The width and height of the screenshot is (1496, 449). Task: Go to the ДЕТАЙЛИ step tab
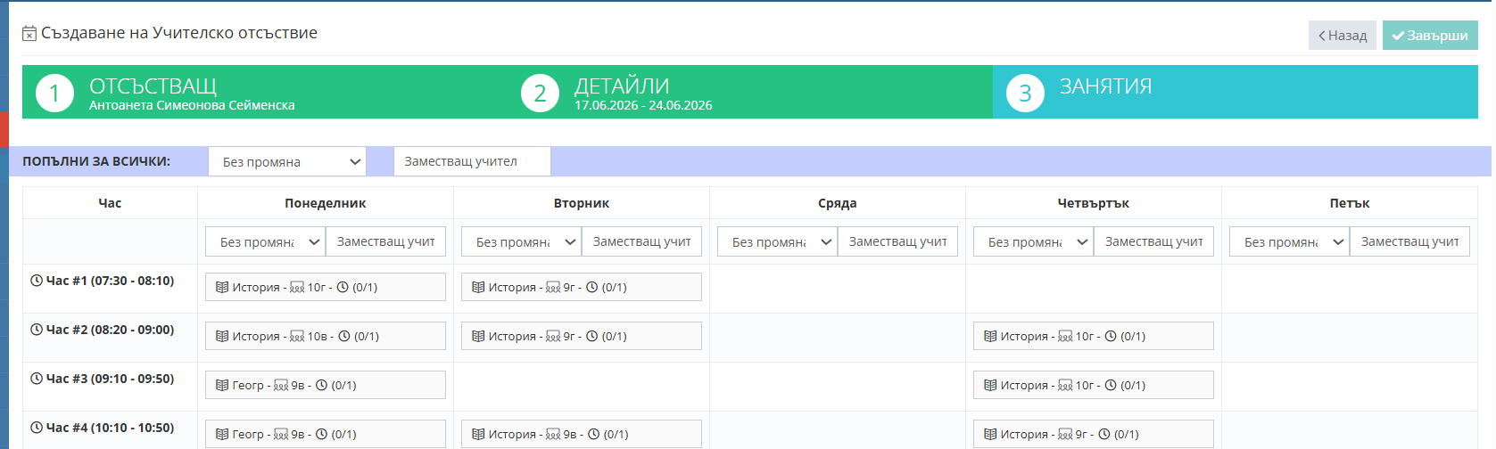(x=750, y=92)
